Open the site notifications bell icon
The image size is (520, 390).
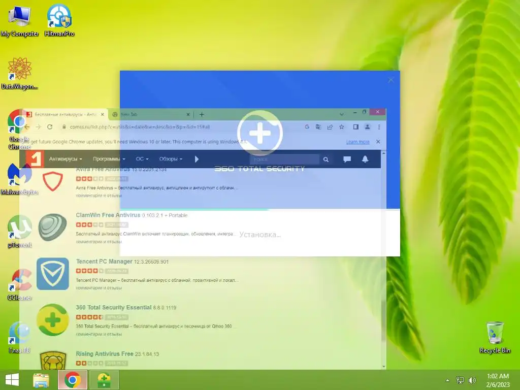click(x=365, y=159)
